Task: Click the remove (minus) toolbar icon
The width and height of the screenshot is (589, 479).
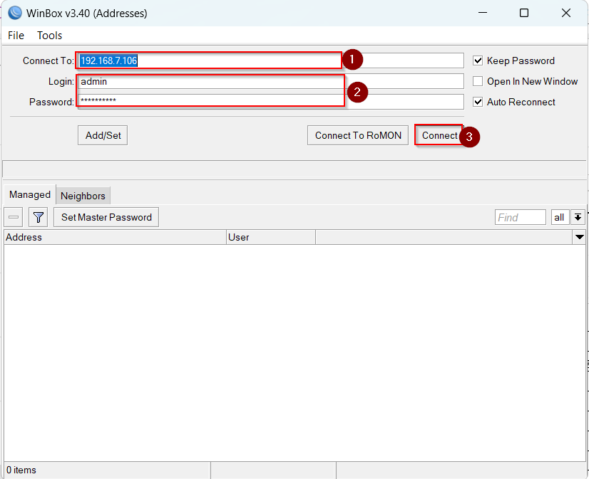Action: point(14,217)
